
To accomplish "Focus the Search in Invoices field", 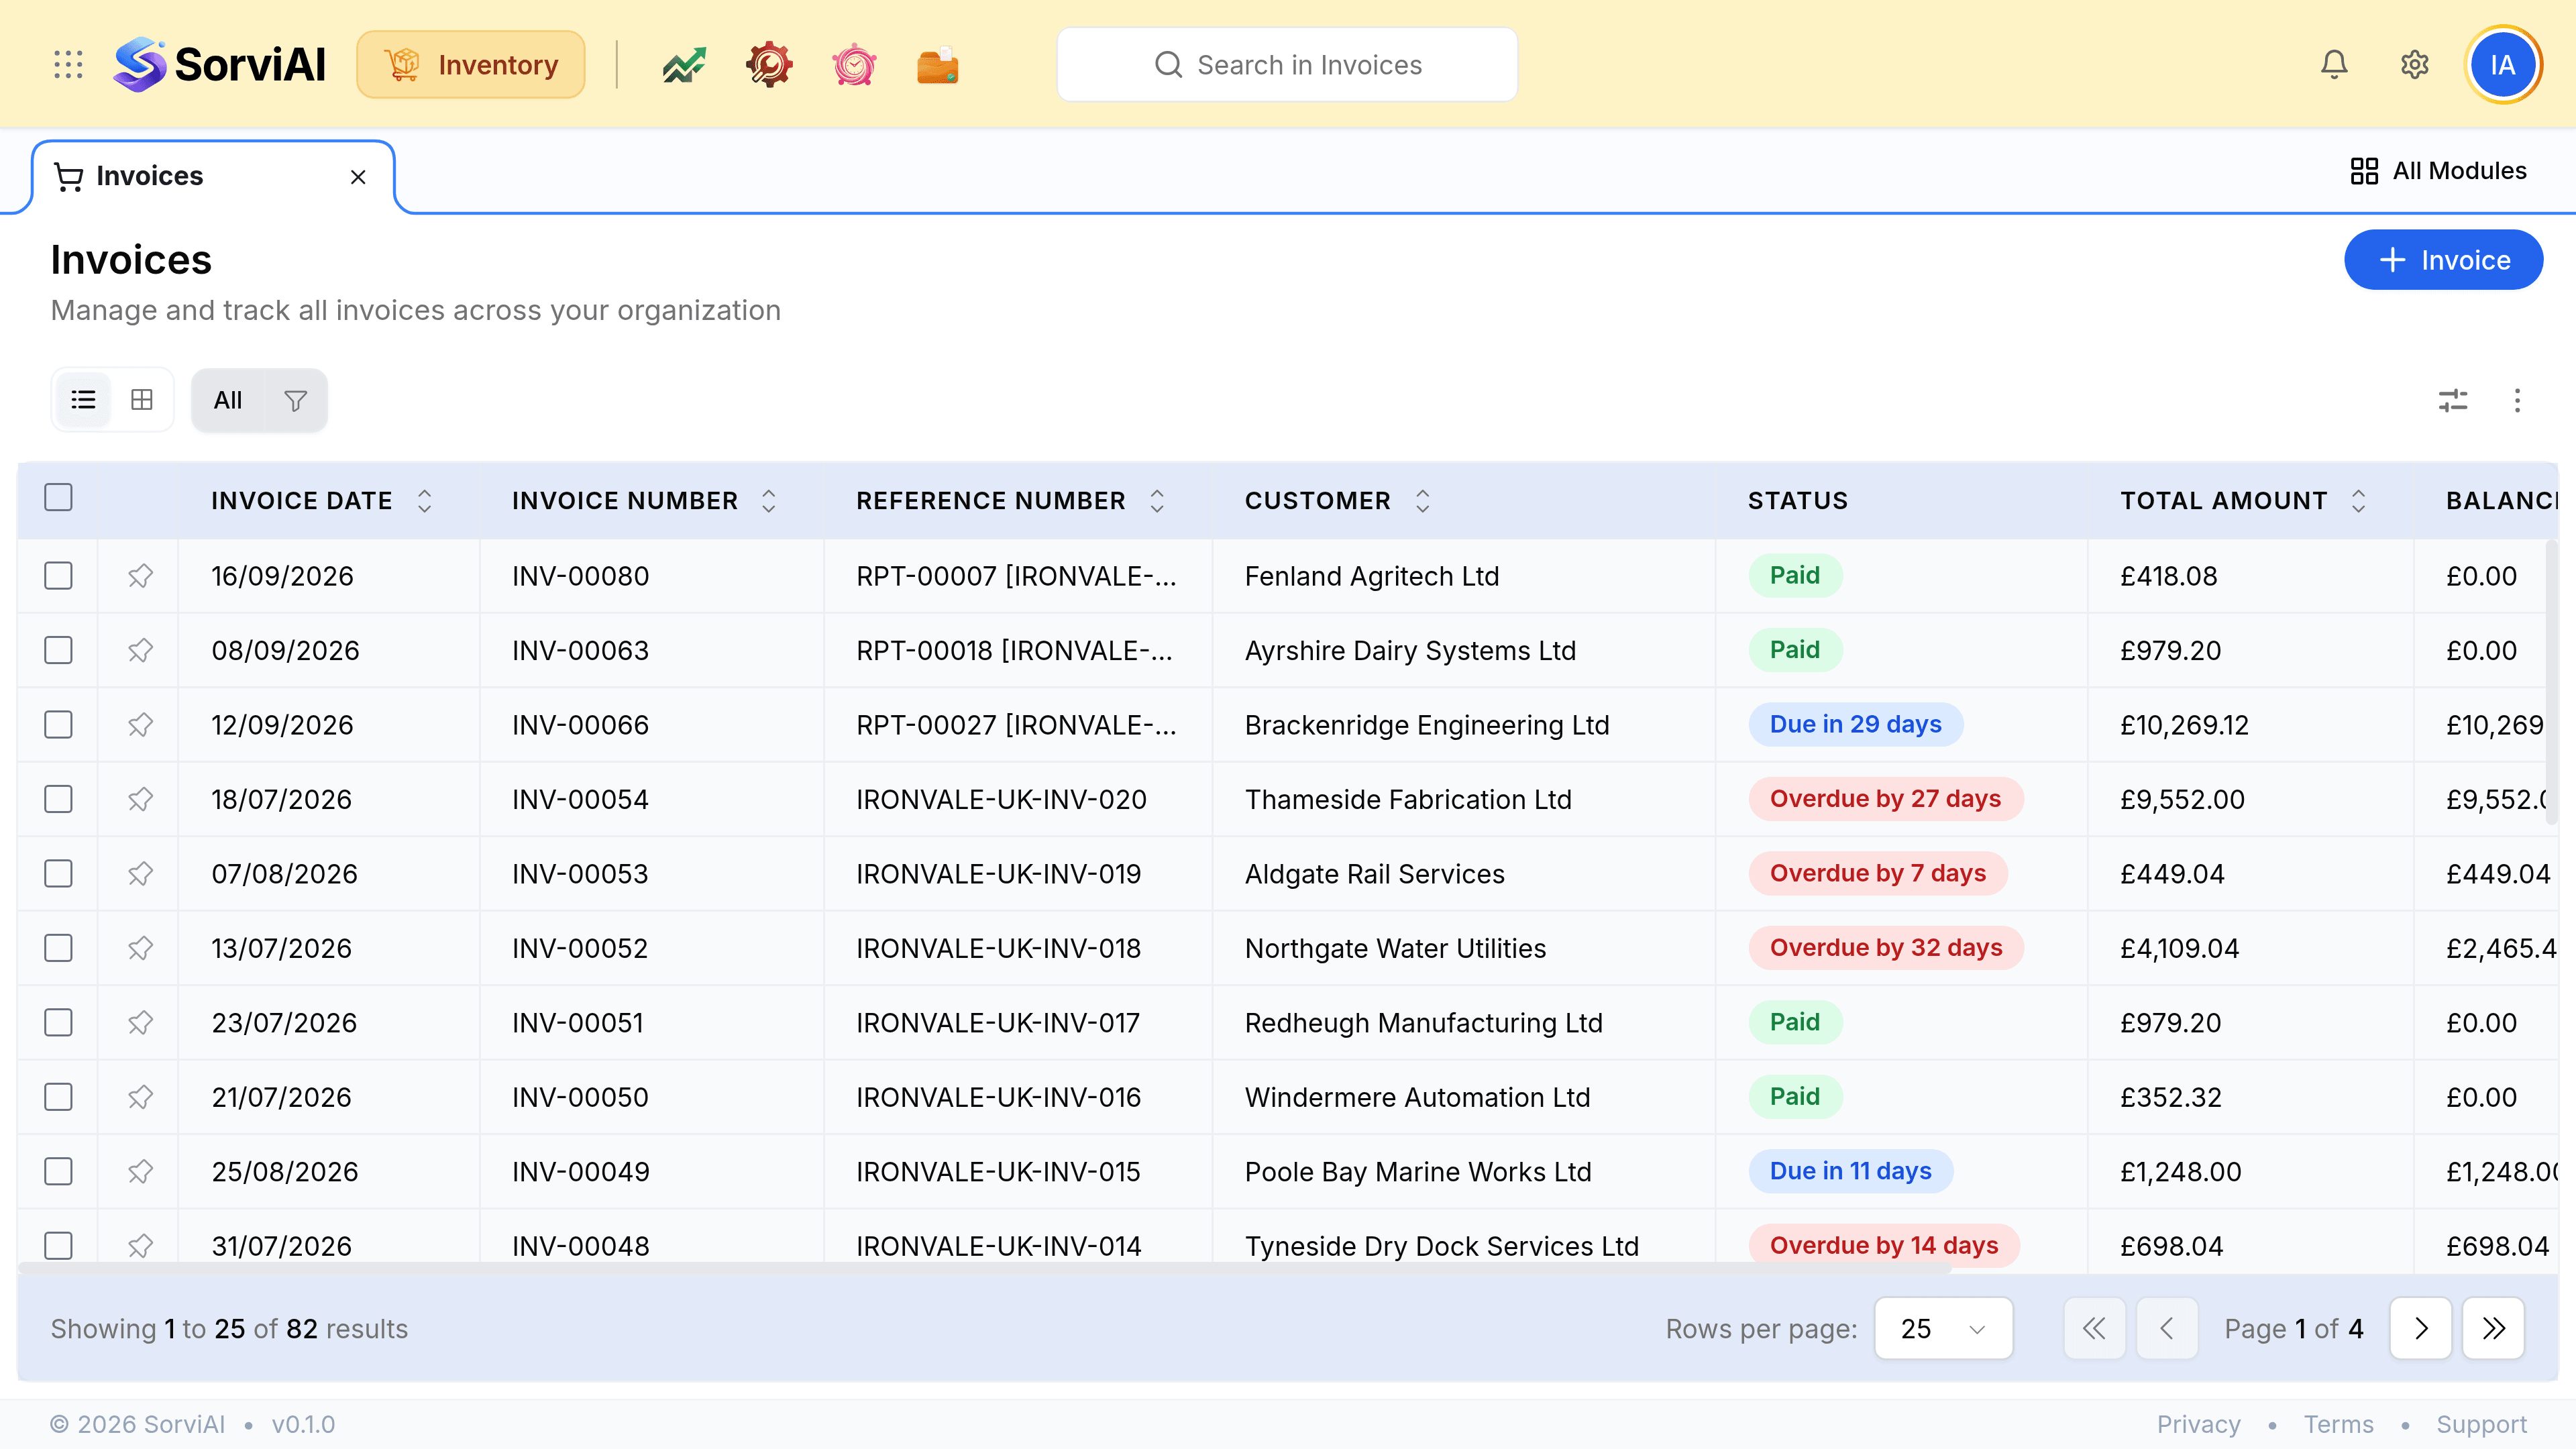I will pyautogui.click(x=1287, y=65).
